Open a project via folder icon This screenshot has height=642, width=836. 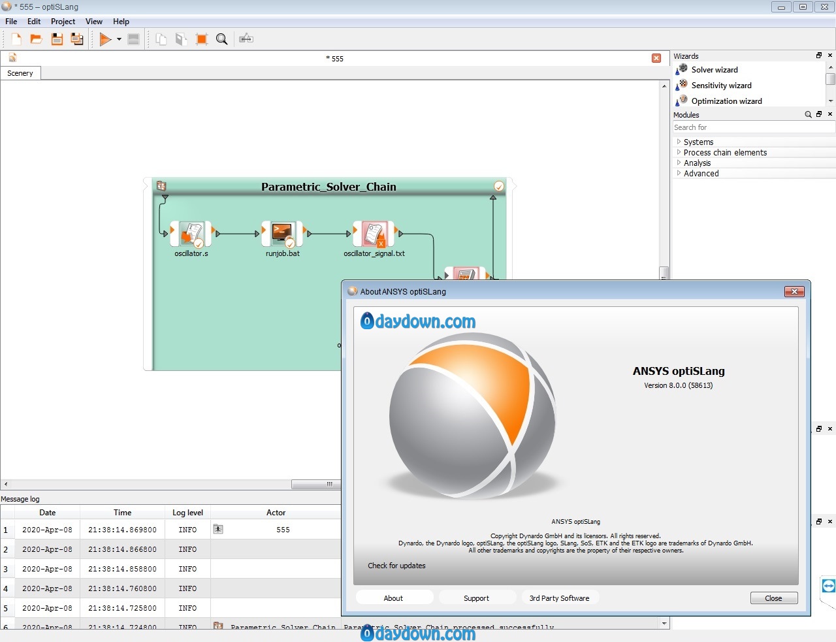[x=37, y=39]
